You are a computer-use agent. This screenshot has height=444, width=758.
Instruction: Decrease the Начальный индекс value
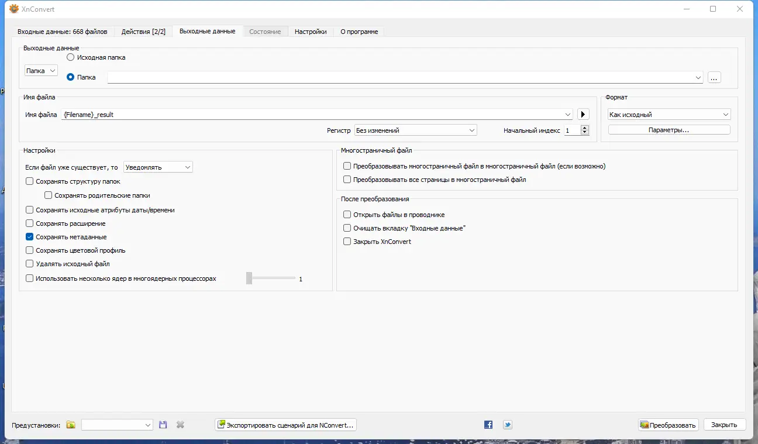[x=585, y=133]
